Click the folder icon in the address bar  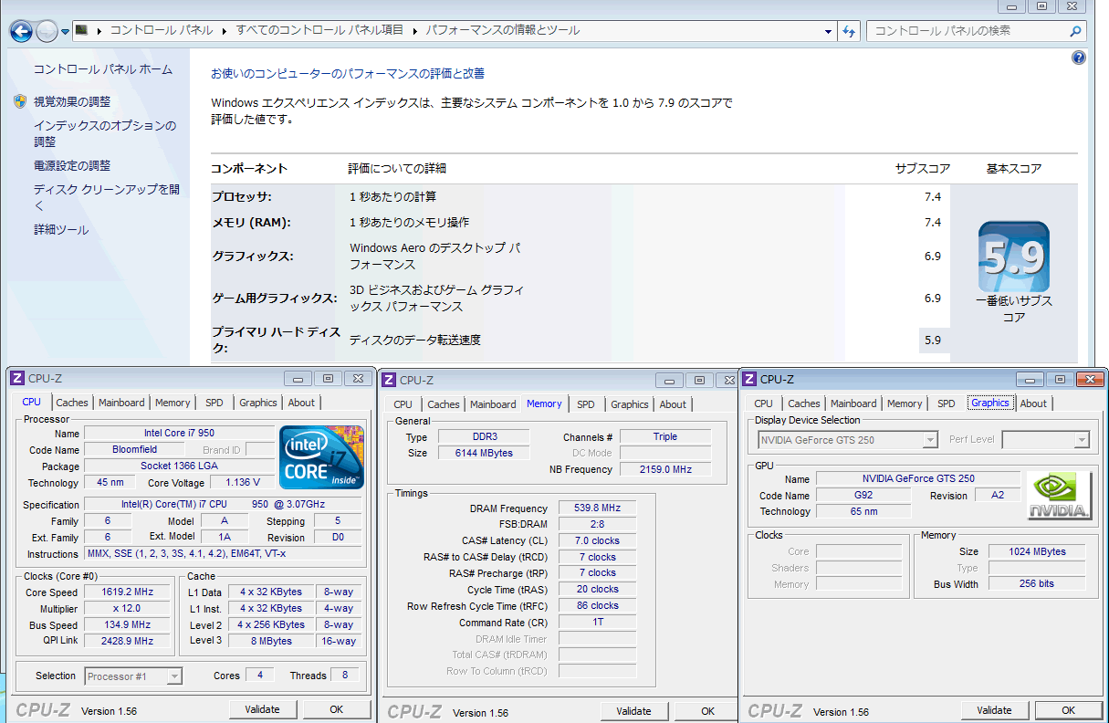tap(82, 30)
